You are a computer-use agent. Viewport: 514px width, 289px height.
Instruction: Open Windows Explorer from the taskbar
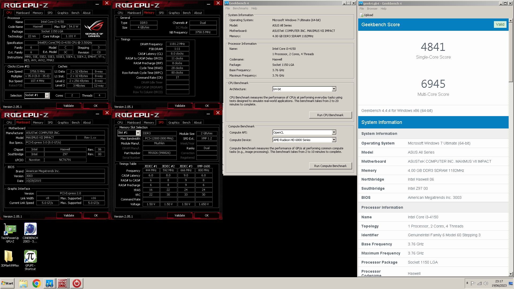tap(23, 283)
